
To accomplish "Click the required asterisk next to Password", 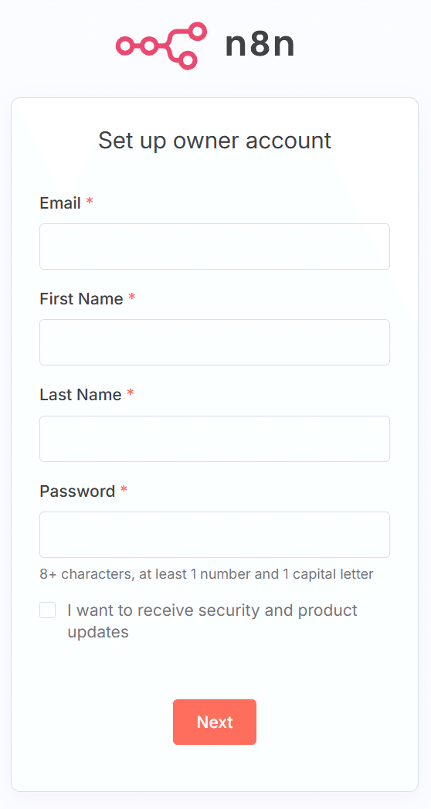I will pos(124,489).
